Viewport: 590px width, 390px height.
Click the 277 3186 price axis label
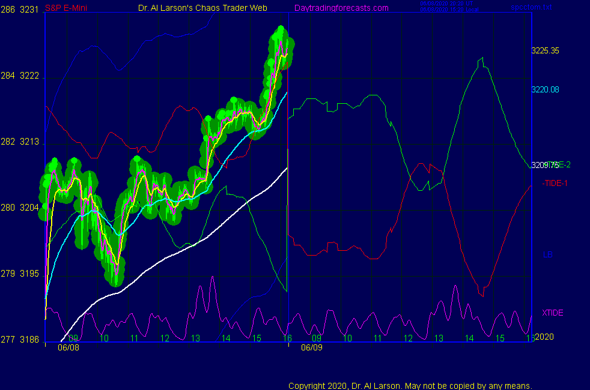tap(20, 340)
